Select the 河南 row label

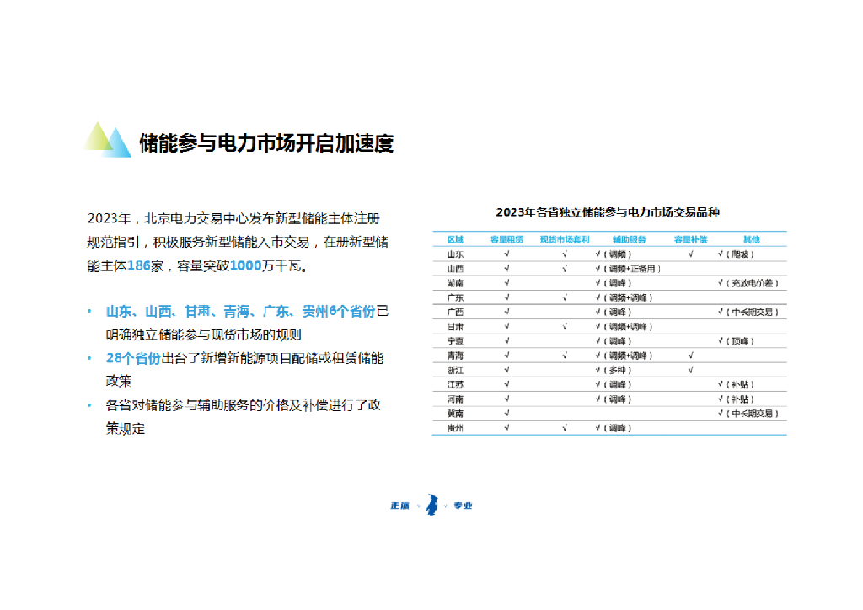(x=455, y=399)
